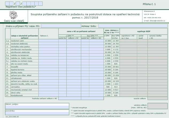Click faktura č. field for kondoktometr
The image size is (169, 118).
click(x=48, y=95)
